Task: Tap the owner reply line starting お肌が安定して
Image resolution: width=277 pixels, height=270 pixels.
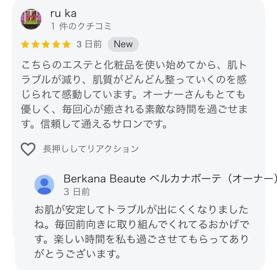Action: tap(141, 209)
